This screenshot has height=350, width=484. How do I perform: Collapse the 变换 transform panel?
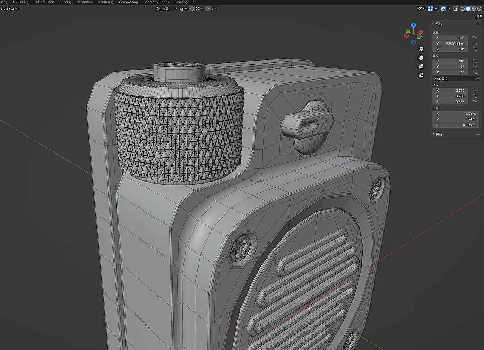tap(434, 24)
